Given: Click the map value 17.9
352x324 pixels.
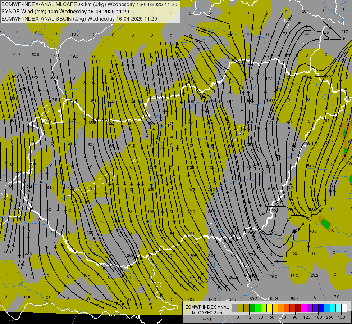Looking at the screenshot, I should (335, 297).
